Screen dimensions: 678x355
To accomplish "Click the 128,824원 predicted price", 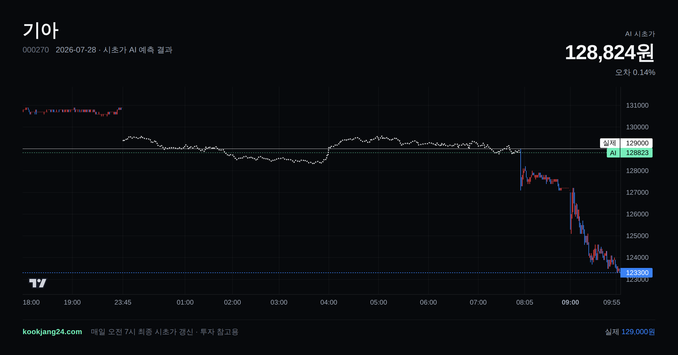I will 610,52.
